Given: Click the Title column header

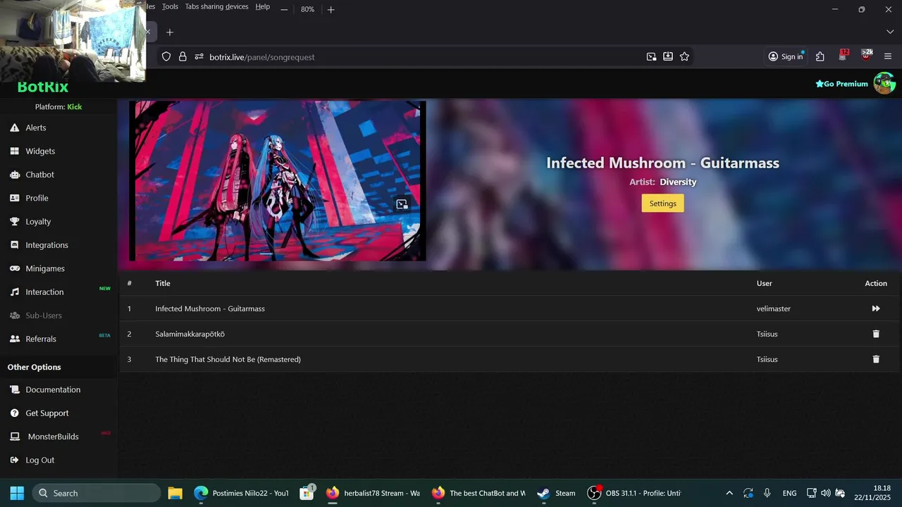Looking at the screenshot, I should point(163,283).
